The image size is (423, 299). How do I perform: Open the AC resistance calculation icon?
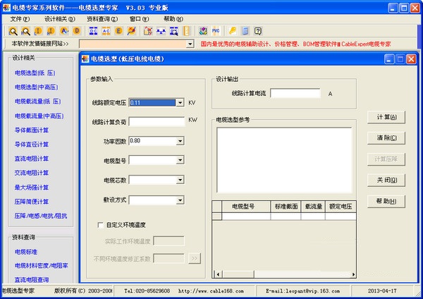tap(106, 31)
